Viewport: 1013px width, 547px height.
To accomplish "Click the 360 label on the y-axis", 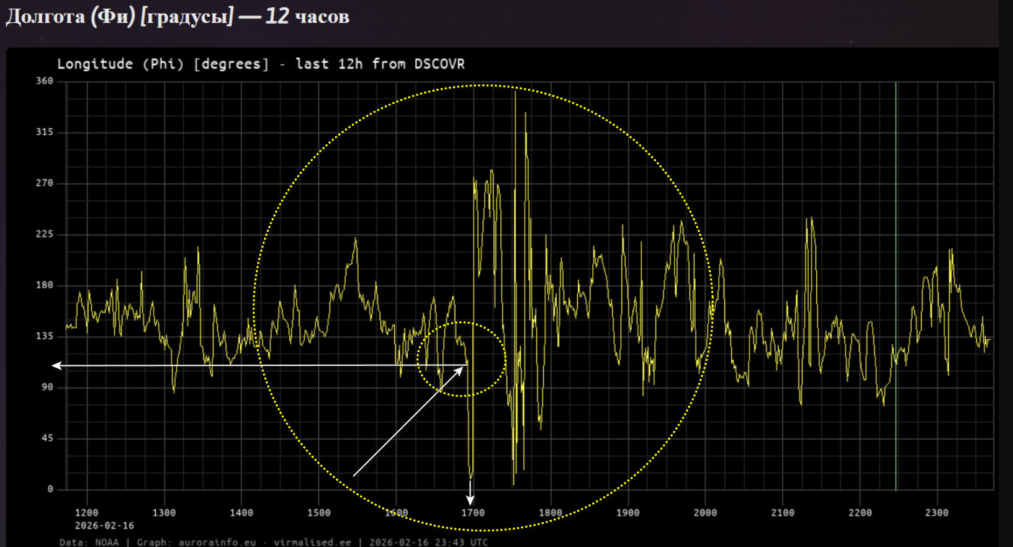I will pyautogui.click(x=45, y=81).
